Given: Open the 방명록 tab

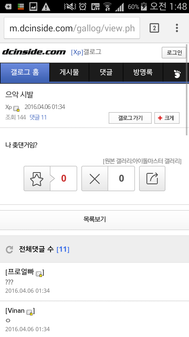Looking at the screenshot, I should pyautogui.click(x=143, y=72).
